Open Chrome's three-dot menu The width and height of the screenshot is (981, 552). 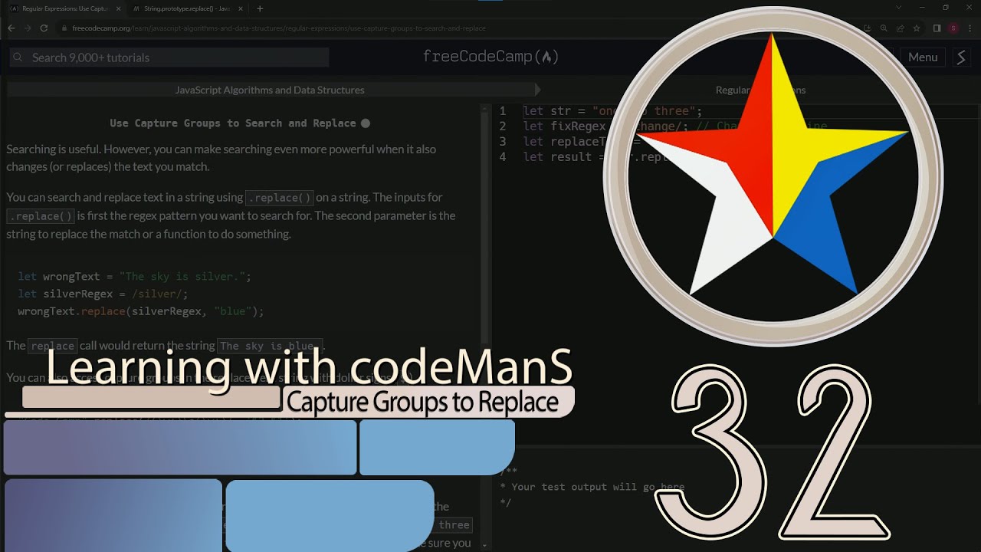point(970,28)
